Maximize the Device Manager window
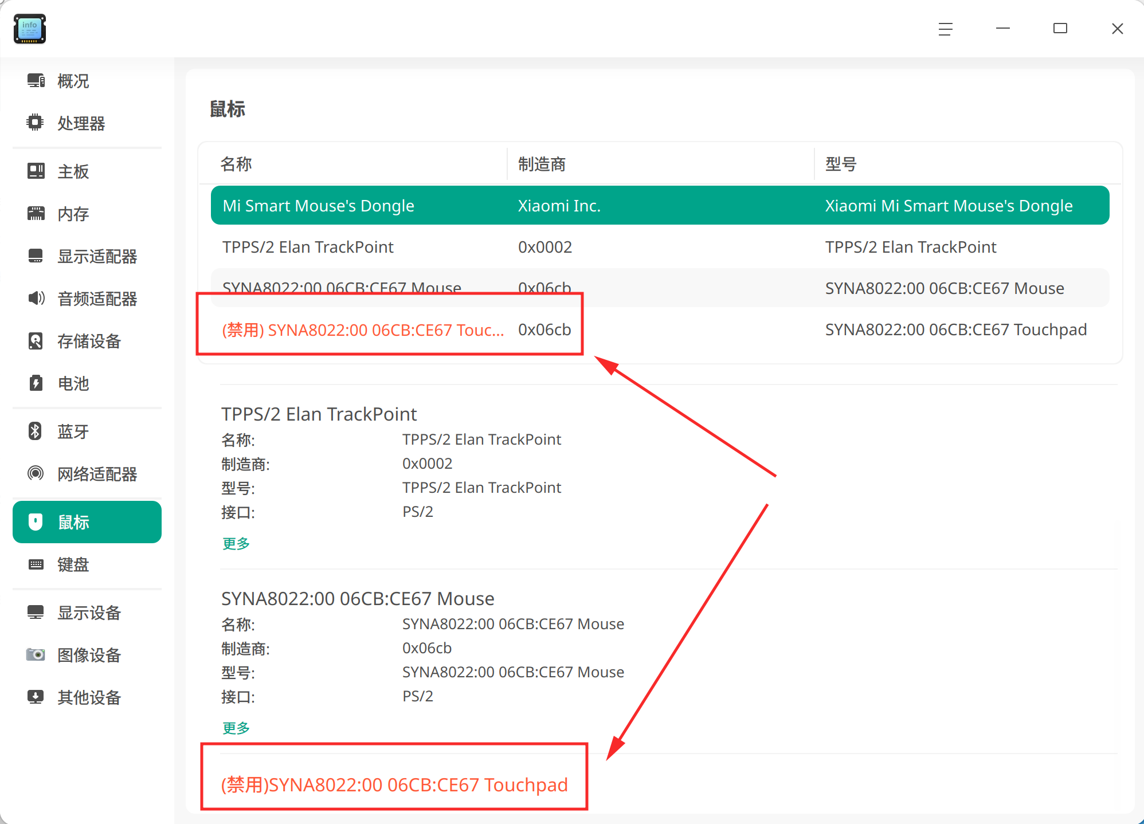 point(1060,29)
